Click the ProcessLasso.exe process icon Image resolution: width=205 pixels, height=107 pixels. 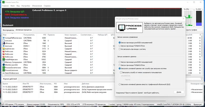pos(4,70)
